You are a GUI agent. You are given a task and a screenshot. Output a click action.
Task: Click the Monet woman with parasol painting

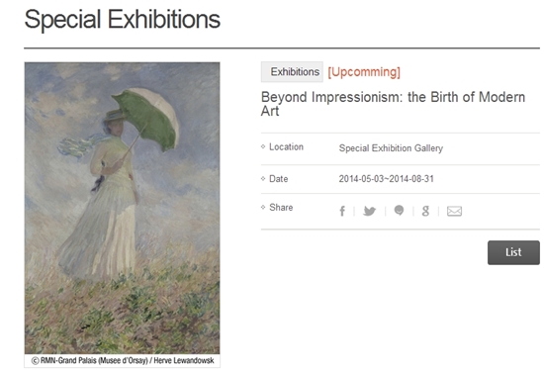pos(122,208)
